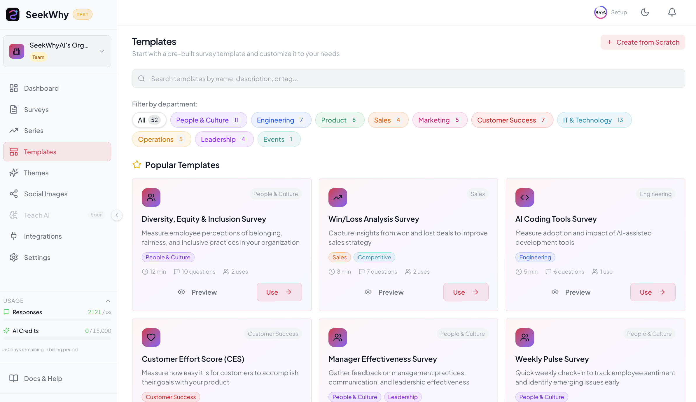Screen dimensions: 696x402
Task: Select the Engineering department filter chip
Action: pyautogui.click(x=281, y=120)
